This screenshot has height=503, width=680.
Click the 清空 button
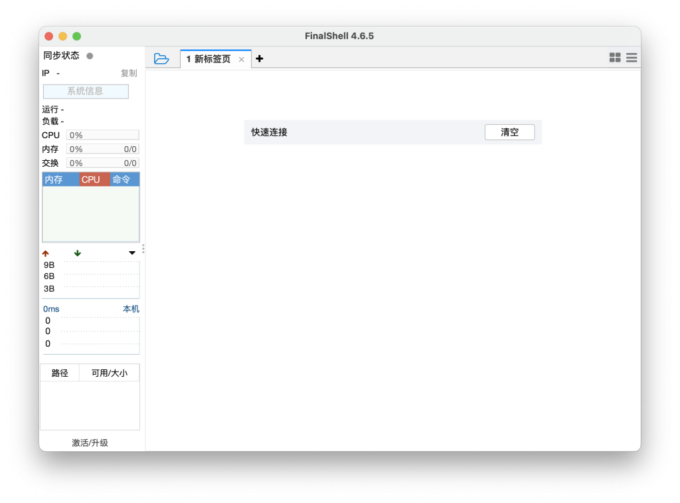coord(509,132)
